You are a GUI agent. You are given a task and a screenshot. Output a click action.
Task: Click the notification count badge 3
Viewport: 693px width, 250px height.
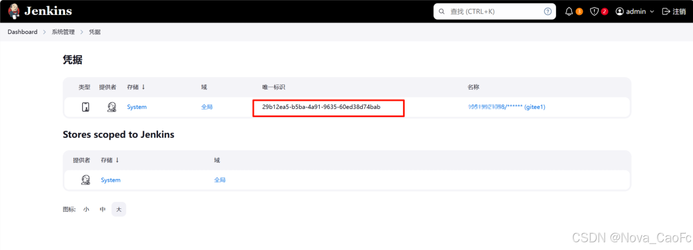(579, 12)
